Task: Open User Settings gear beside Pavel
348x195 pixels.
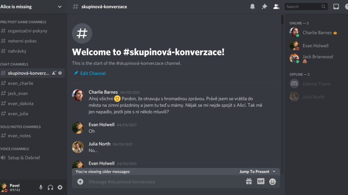Action: [x=60, y=187]
